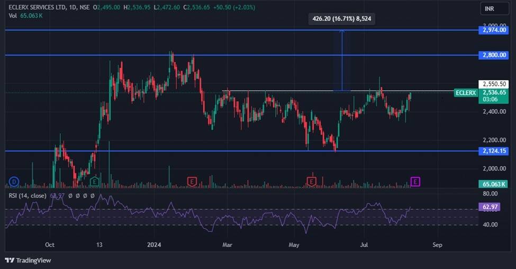Screen dimensions: 516x269
Task: Open the red E earnings marker near February
Action: pos(192,182)
